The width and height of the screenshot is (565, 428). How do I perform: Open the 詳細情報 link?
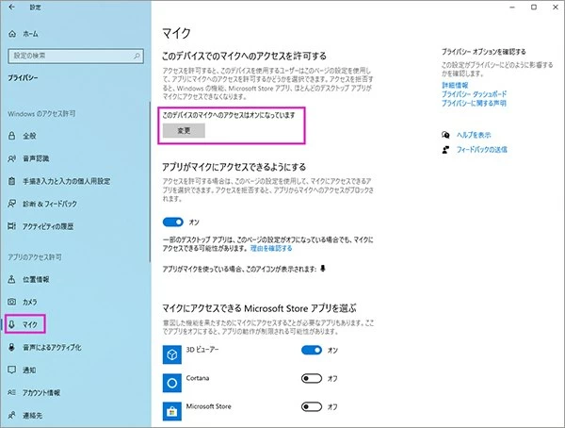(455, 85)
